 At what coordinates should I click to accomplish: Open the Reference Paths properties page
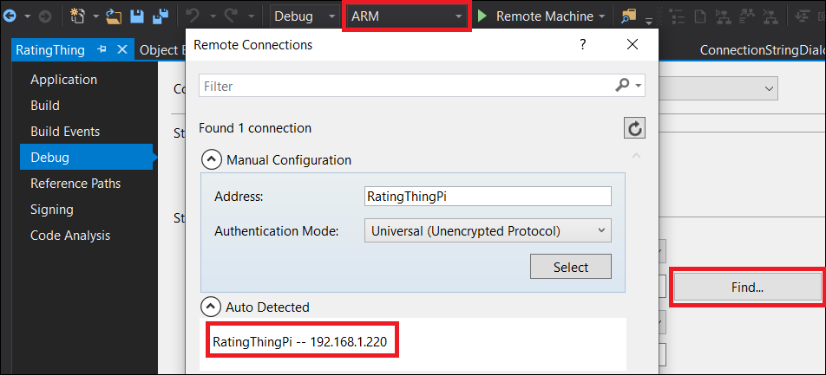pyautogui.click(x=75, y=183)
